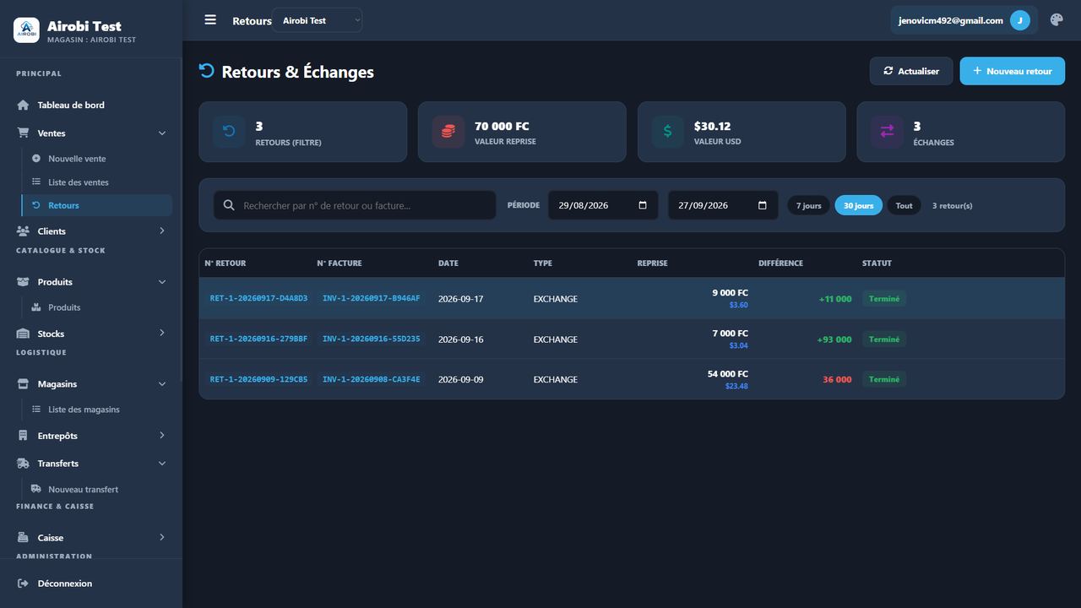Click the Retours sidebar item
Viewport: 1081px width, 608px height.
coord(96,205)
